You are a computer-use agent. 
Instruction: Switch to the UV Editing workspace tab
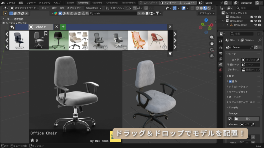pos(112,3)
